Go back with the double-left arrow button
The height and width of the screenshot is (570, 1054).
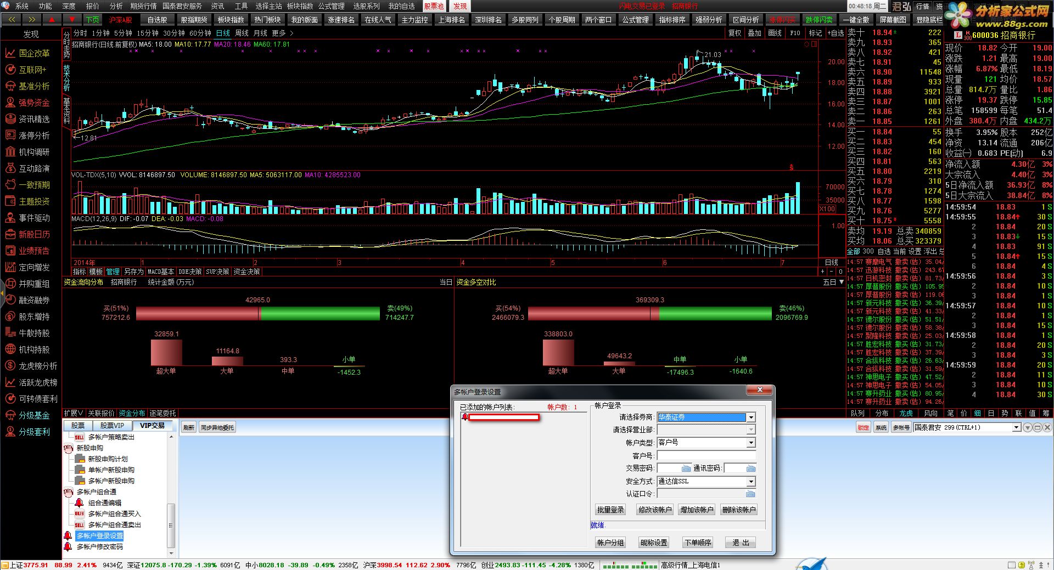click(x=12, y=20)
